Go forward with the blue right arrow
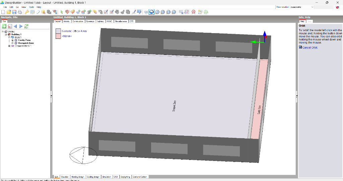 pos(21,26)
